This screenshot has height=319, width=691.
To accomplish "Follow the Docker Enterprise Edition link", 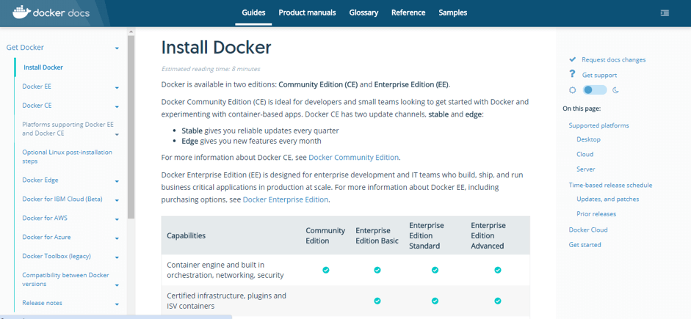I will [x=286, y=199].
